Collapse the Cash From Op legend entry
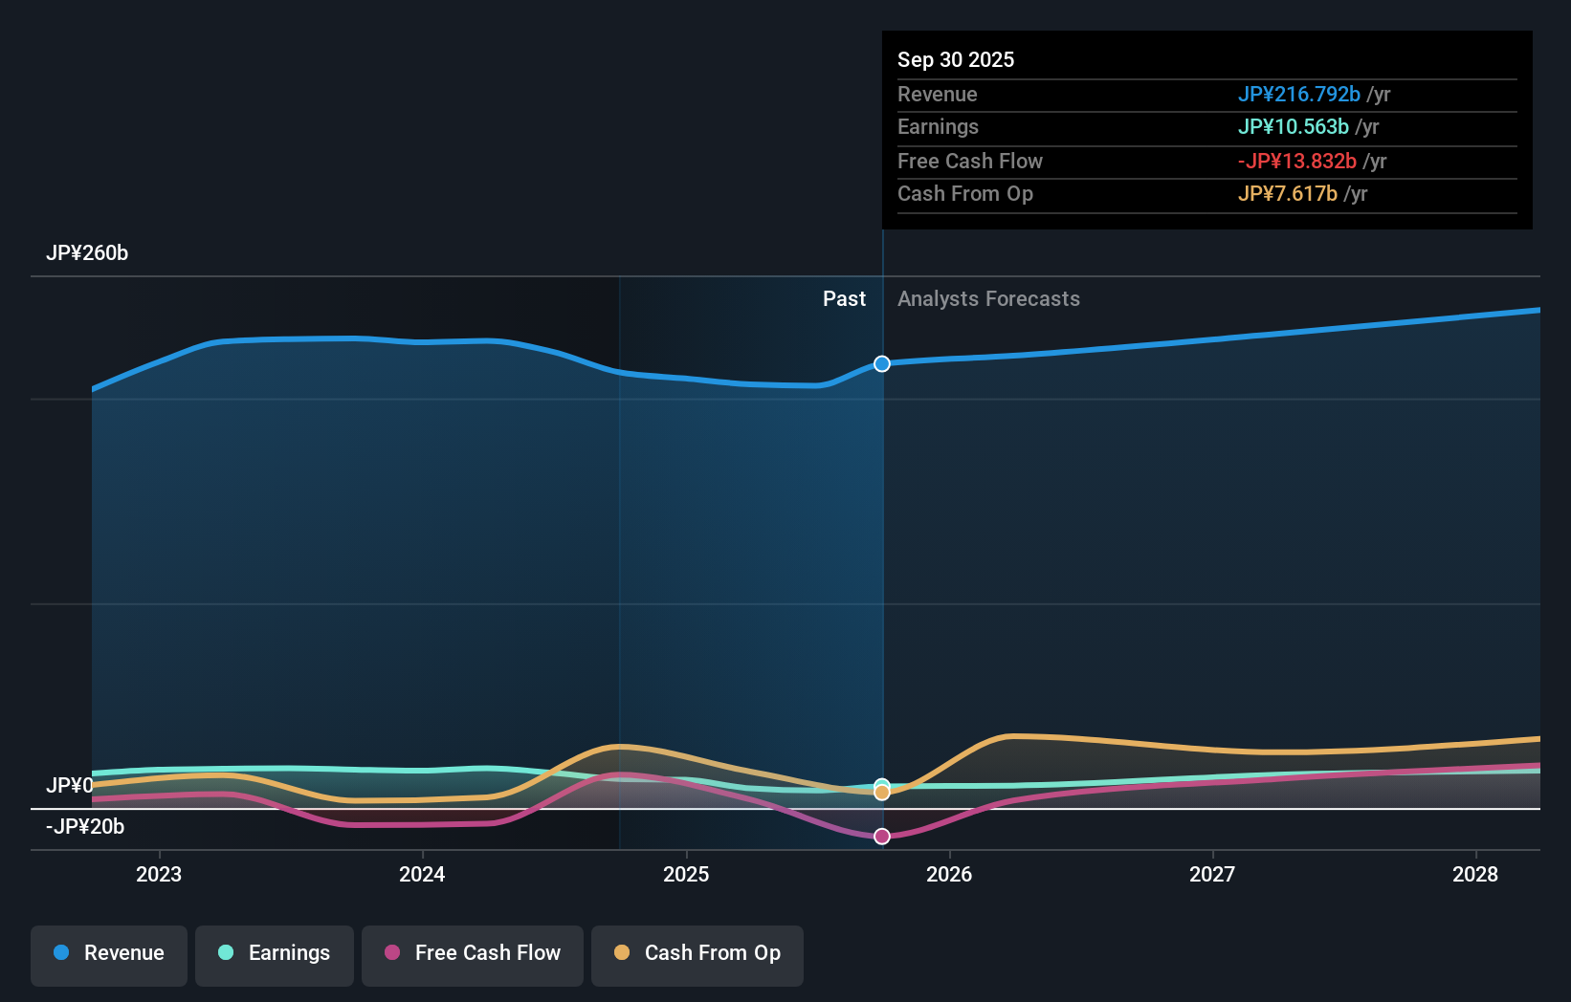 pyautogui.click(x=697, y=953)
